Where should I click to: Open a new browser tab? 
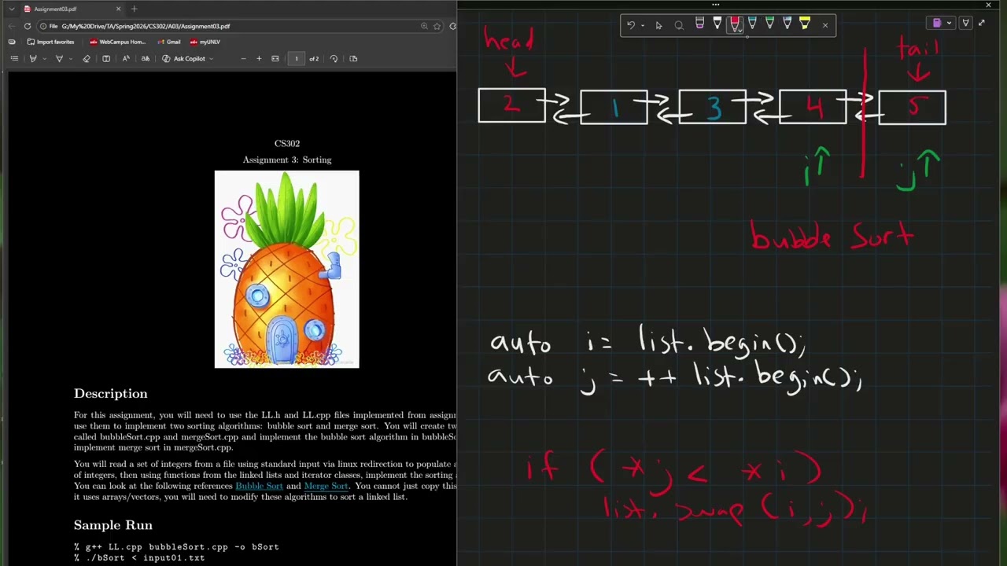click(x=134, y=9)
